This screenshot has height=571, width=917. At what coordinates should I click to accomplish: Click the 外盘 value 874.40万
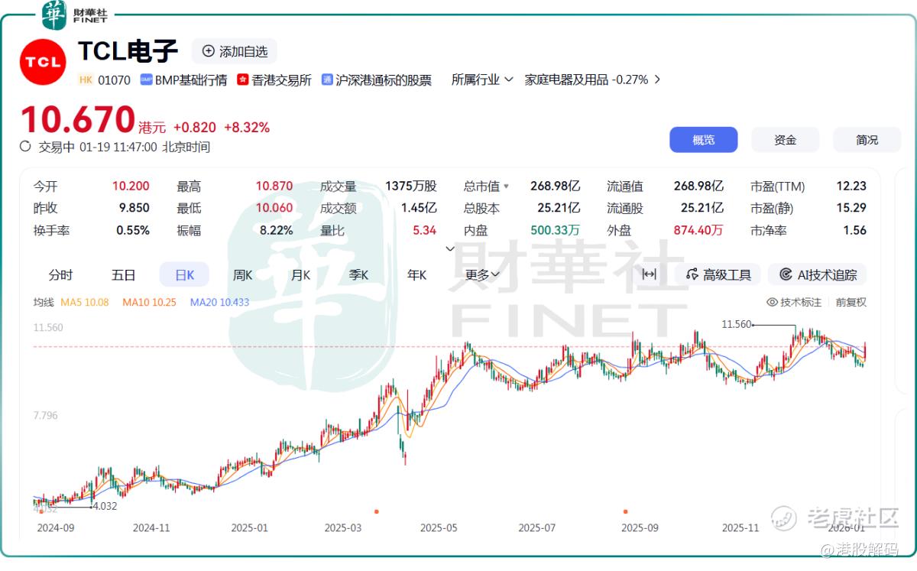click(698, 230)
